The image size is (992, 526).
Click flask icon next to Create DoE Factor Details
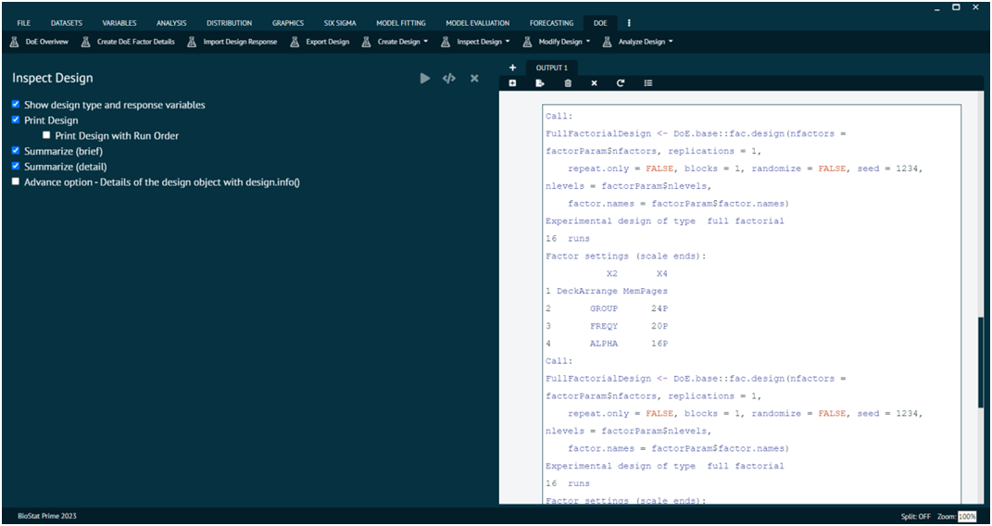(x=86, y=42)
